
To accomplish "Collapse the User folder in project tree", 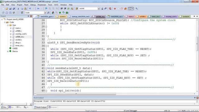I will 8,25.
